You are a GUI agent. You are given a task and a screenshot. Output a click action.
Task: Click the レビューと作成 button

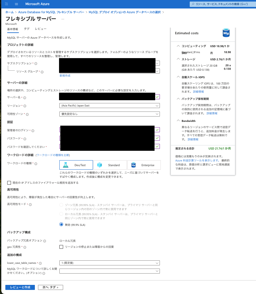click(x=20, y=287)
